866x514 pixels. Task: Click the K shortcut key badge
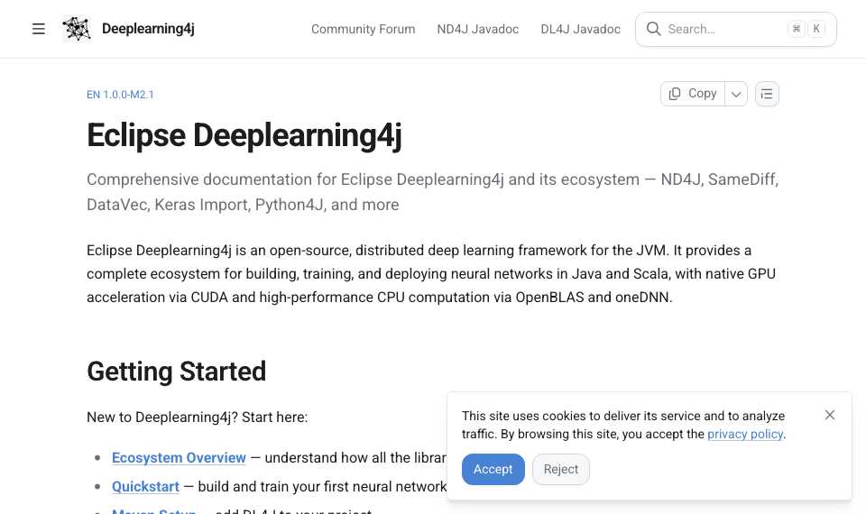click(x=815, y=29)
